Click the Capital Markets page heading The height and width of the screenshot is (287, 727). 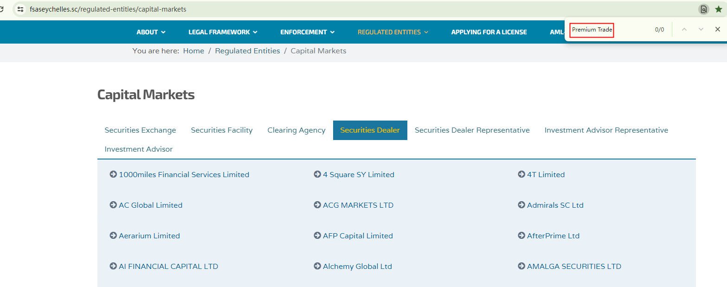point(146,95)
